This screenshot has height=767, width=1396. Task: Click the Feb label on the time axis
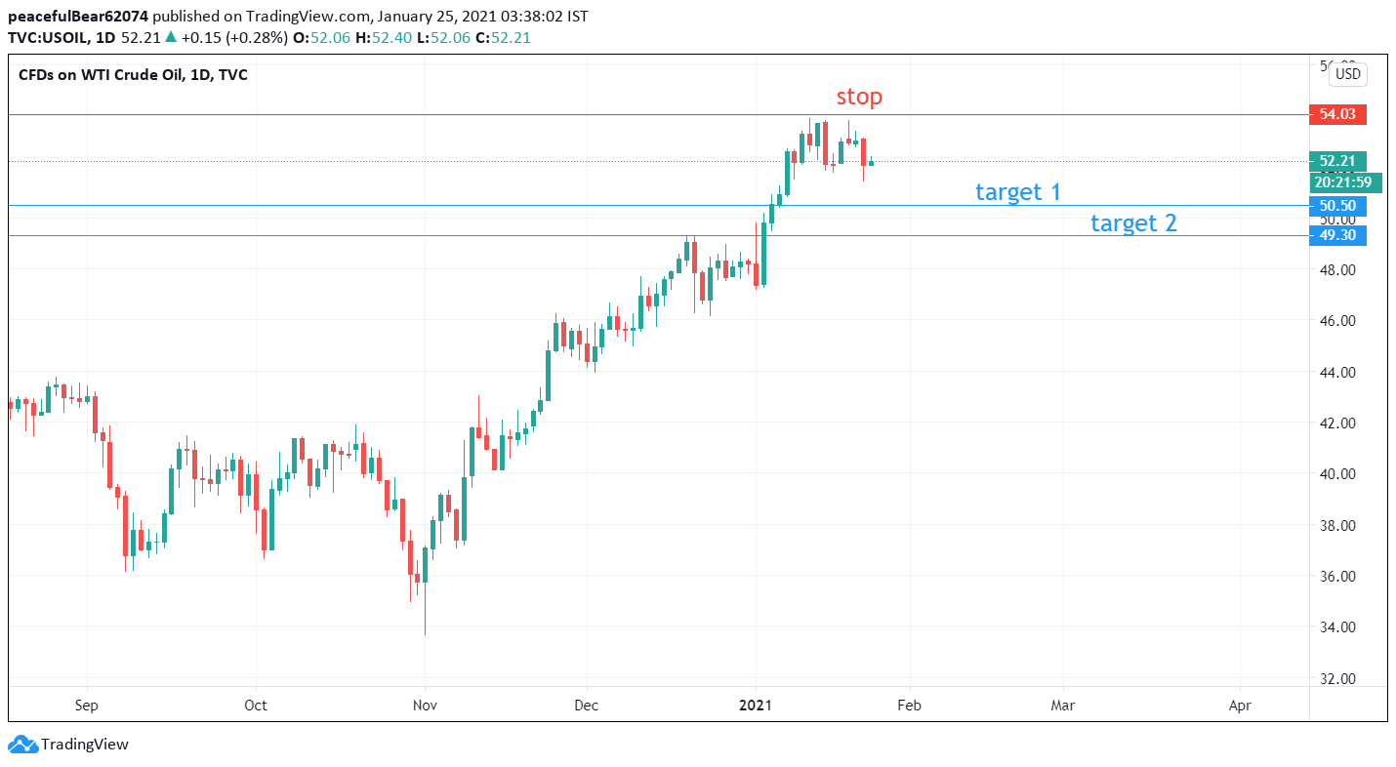pos(910,704)
